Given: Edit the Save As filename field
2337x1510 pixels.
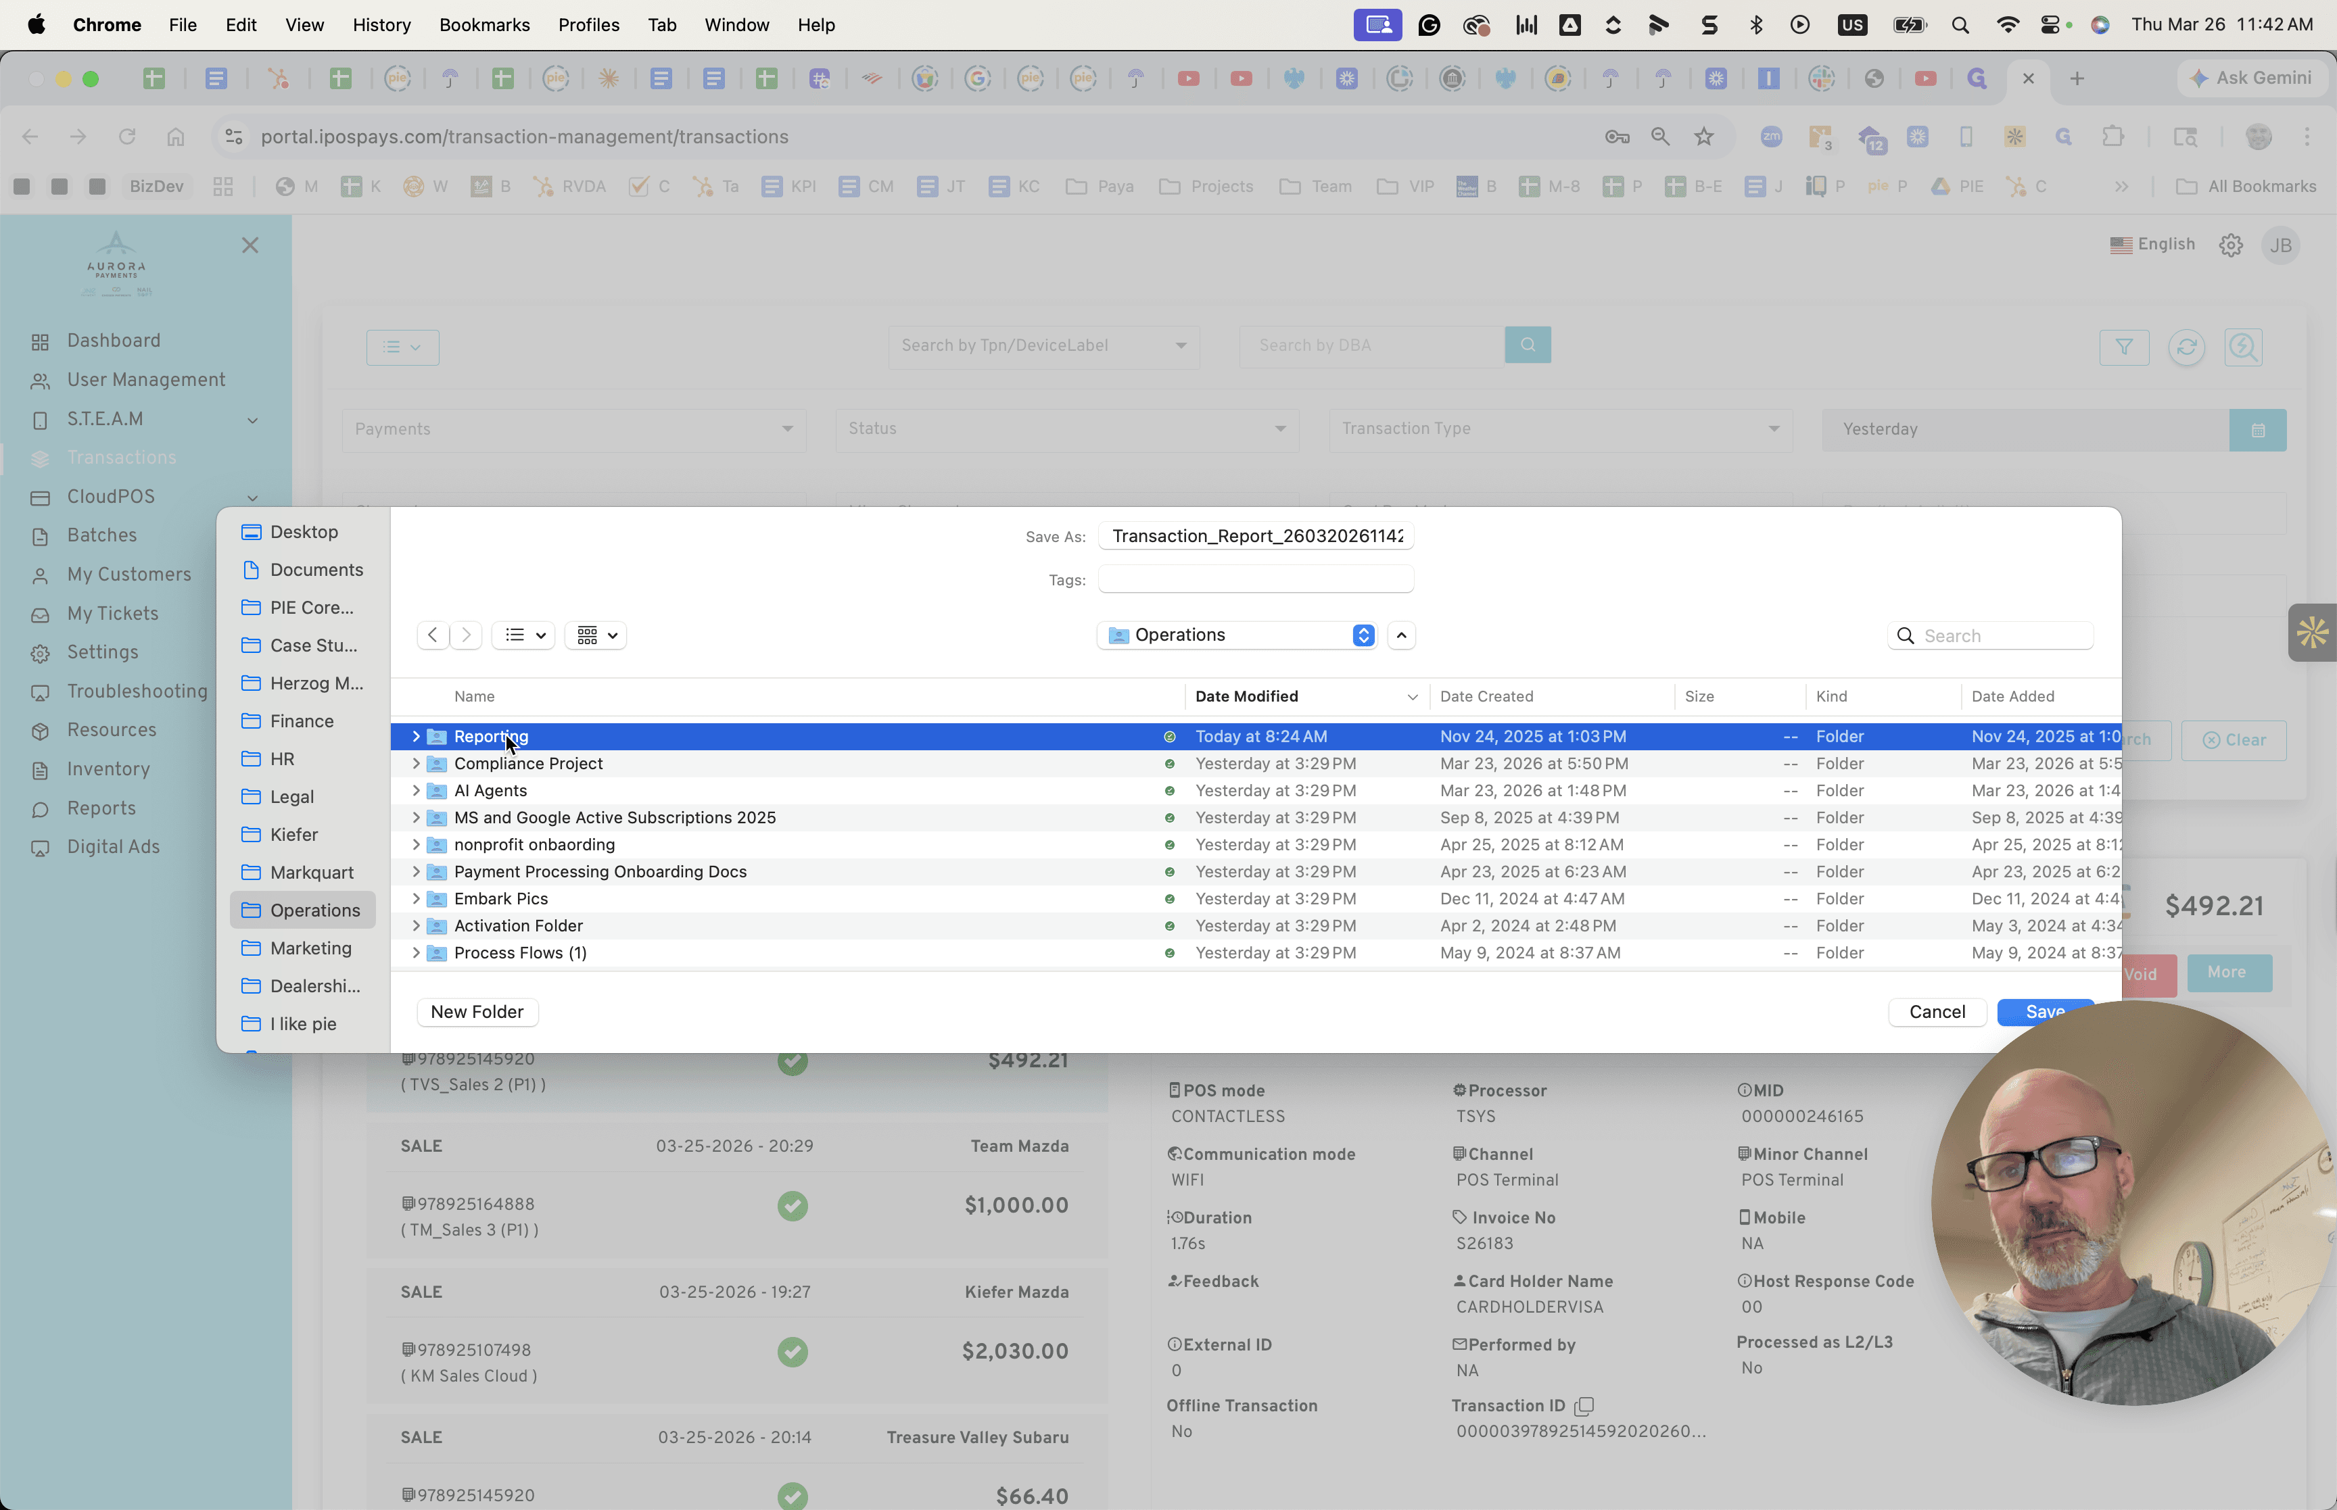Looking at the screenshot, I should click(1256, 535).
